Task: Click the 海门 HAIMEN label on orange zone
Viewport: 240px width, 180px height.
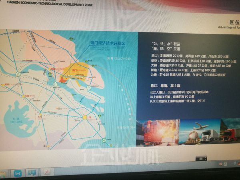Action: tap(79, 70)
